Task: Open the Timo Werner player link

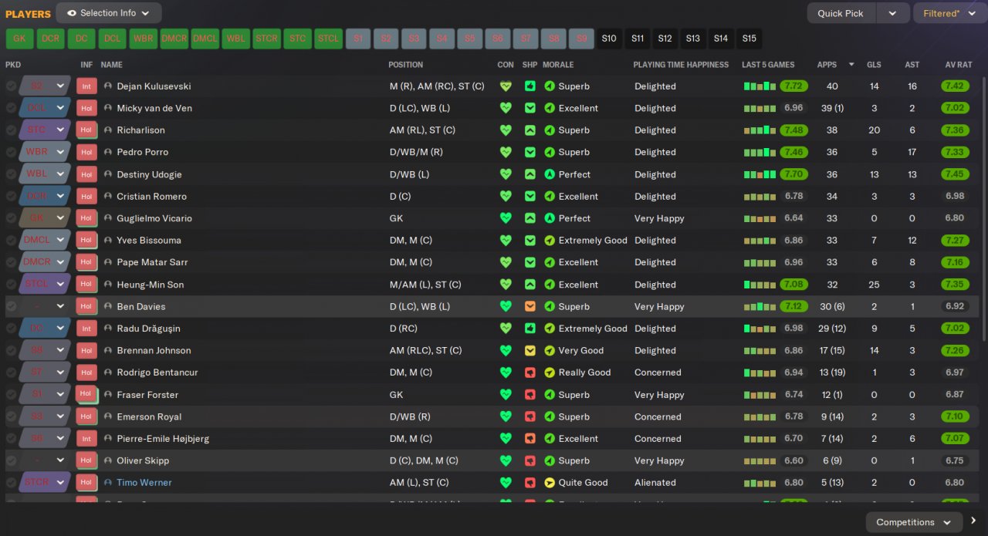Action: (x=144, y=483)
